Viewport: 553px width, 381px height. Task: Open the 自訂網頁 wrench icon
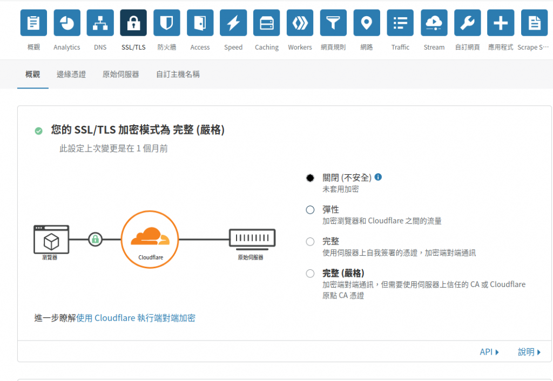467,23
